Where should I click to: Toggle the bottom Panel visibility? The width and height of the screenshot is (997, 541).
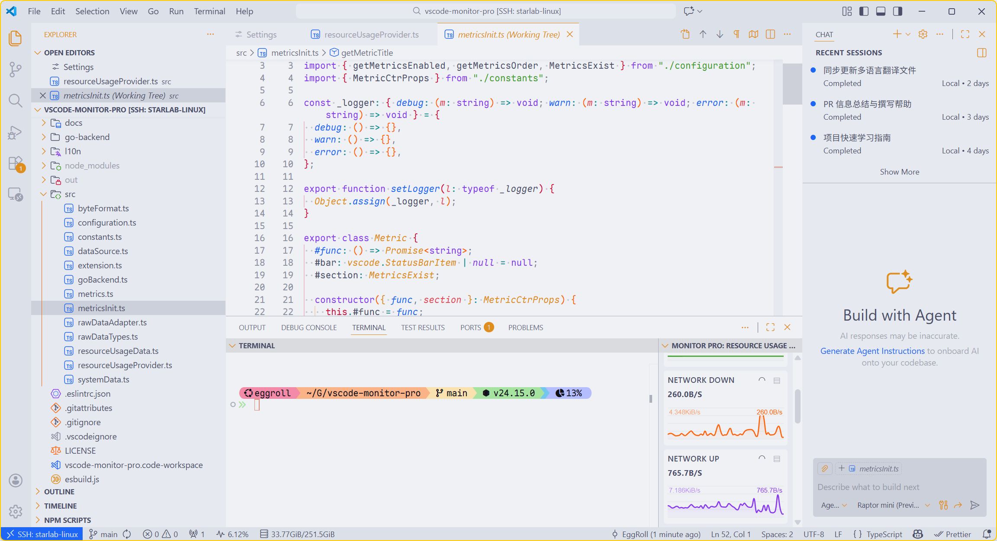(x=881, y=11)
